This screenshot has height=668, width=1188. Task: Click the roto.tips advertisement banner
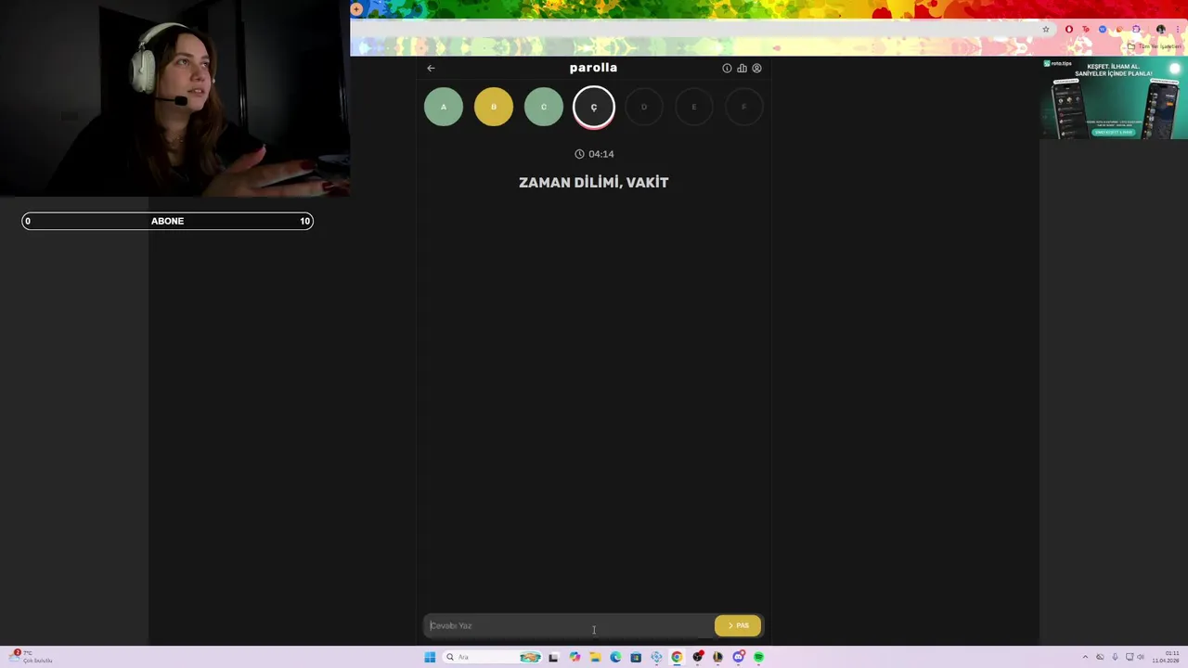pyautogui.click(x=1114, y=99)
